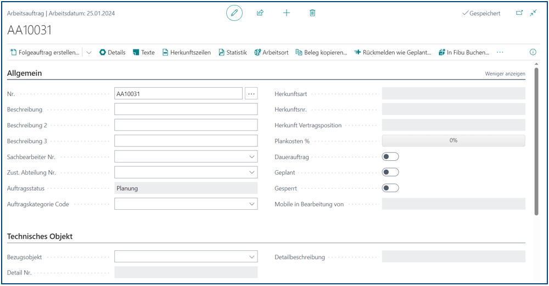Click Folgeauftrag erstellen action

tap(45, 52)
